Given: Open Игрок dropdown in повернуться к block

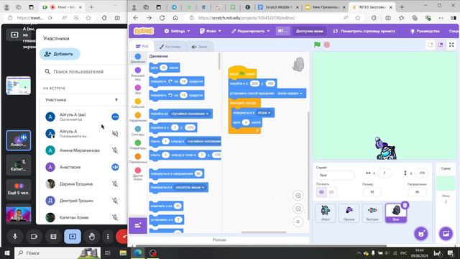Looking at the screenshot, I should [264, 113].
